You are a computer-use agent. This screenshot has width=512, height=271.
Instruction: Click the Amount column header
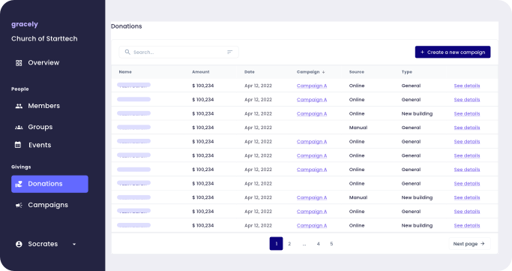coord(200,72)
